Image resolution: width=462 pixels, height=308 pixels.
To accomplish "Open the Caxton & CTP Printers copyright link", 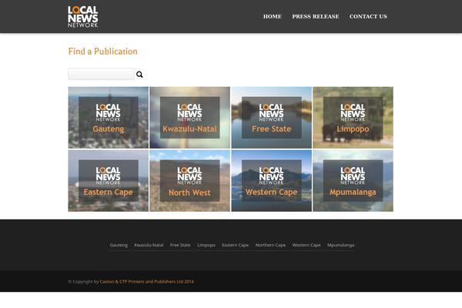I will [147, 282].
